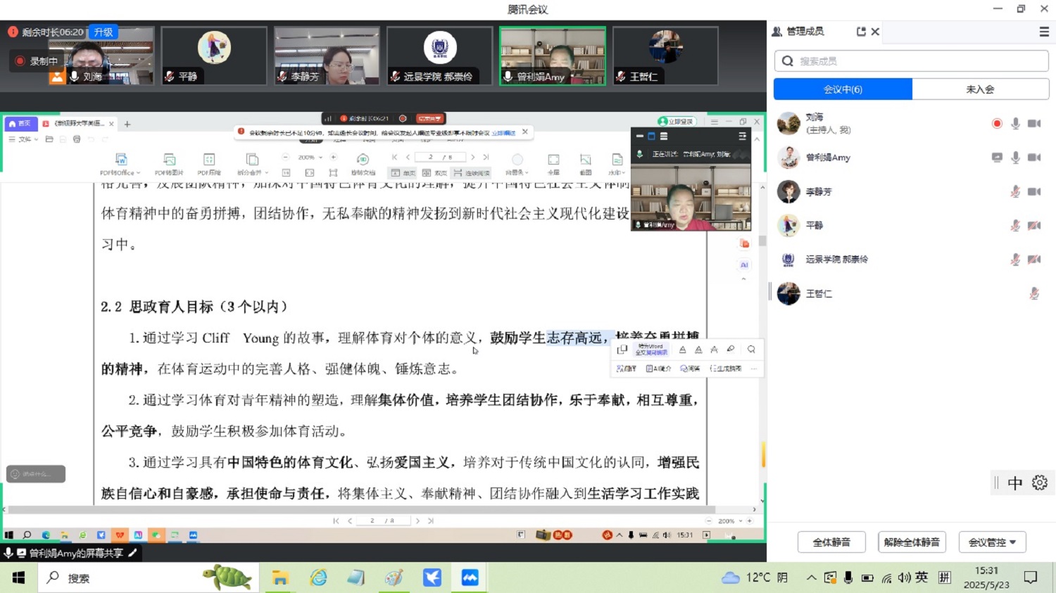Open the hamburger menu in member panel
Screen dimensions: 1056x593
(x=1044, y=32)
